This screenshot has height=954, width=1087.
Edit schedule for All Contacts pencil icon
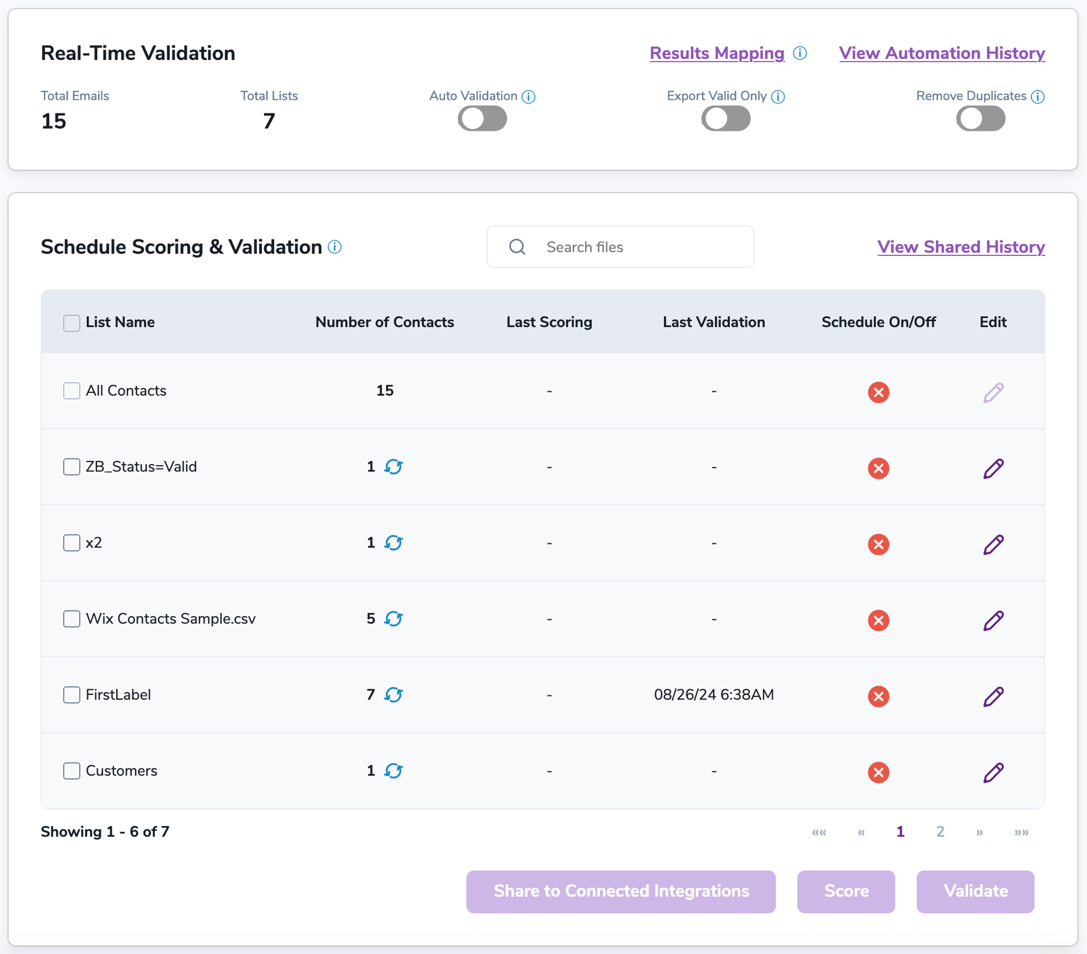[x=993, y=392]
